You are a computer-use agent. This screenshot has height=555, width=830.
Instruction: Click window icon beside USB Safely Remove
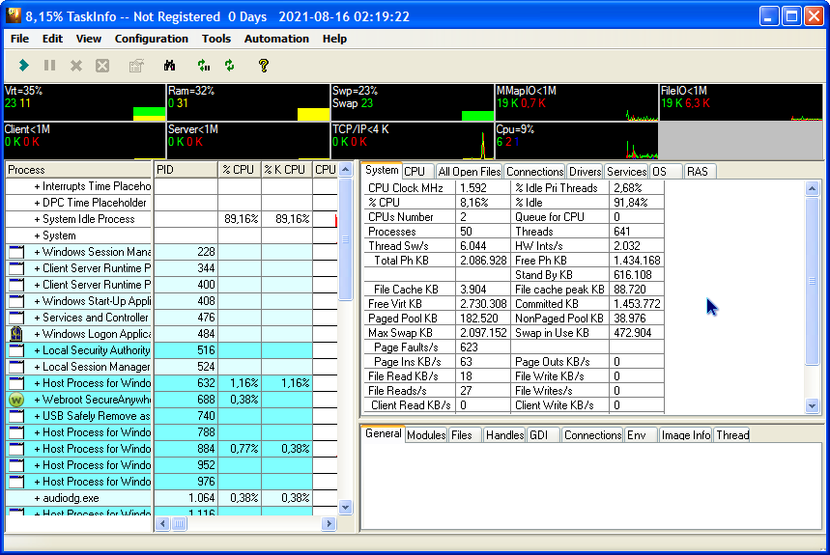(16, 416)
